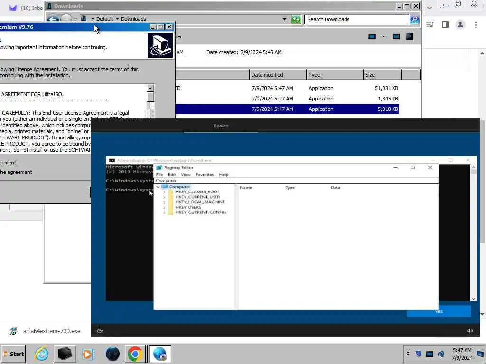Viewport: 486px width, 364px height.
Task: Open Internet Explorer from taskbar
Action: tap(42, 354)
